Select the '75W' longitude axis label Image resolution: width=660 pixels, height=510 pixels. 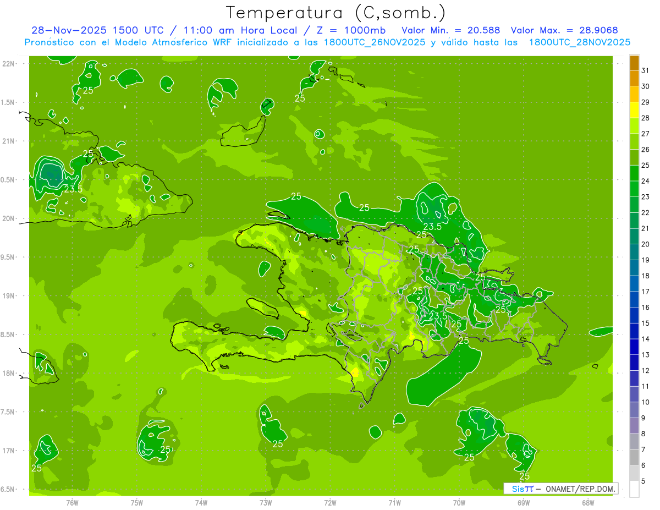[x=137, y=503]
